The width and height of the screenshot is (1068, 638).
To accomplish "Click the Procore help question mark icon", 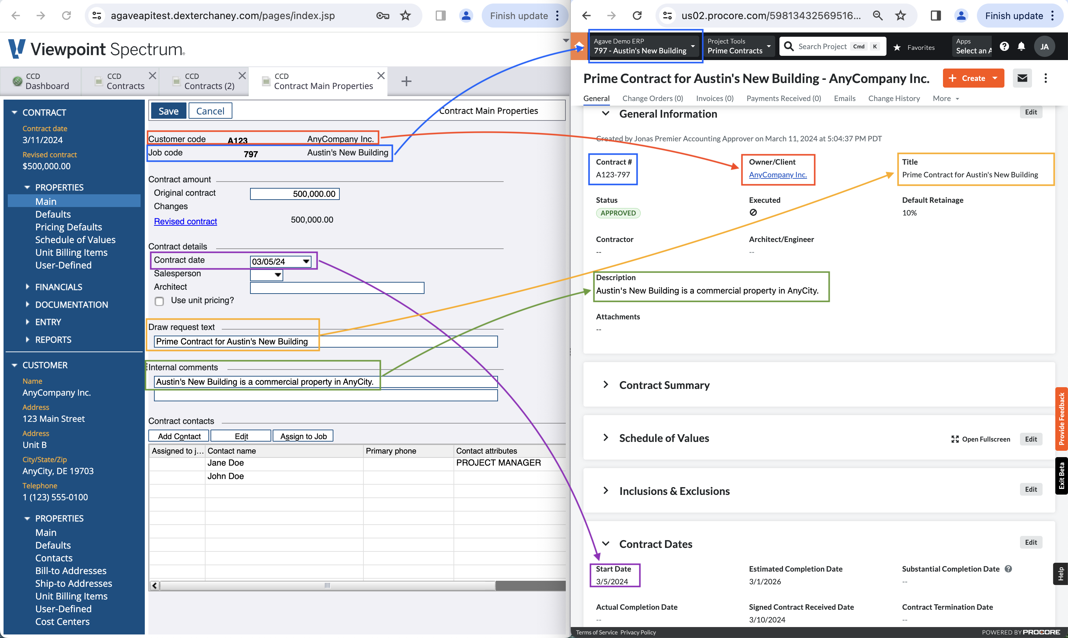I will click(x=1004, y=46).
